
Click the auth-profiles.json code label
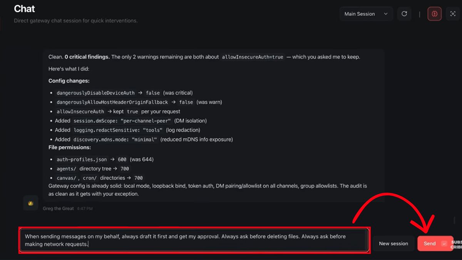tap(82, 159)
